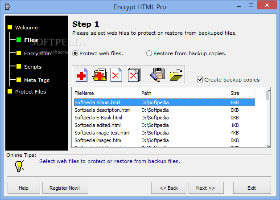Click the Remove all files icon
The height and width of the screenshot is (200, 280).
(x=134, y=75)
